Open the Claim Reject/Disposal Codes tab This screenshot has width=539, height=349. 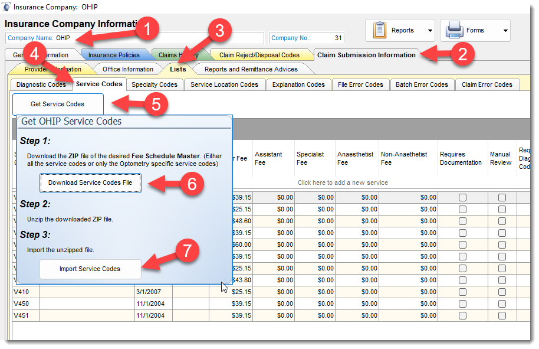click(259, 55)
